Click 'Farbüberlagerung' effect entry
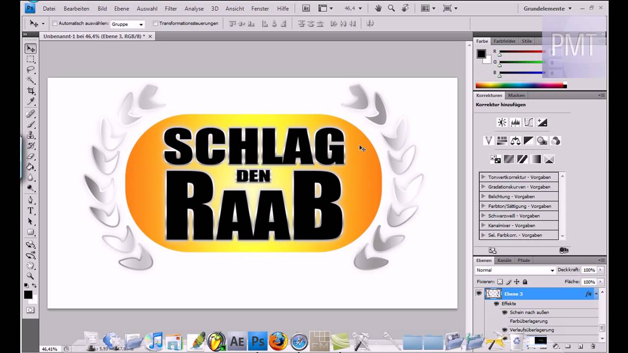 [x=528, y=321]
